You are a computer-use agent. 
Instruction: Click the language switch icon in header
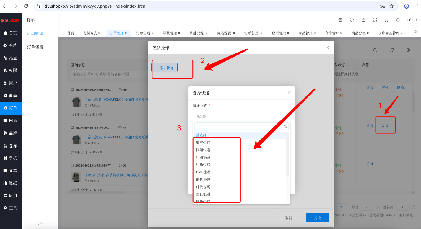pyautogui.click(x=340, y=20)
